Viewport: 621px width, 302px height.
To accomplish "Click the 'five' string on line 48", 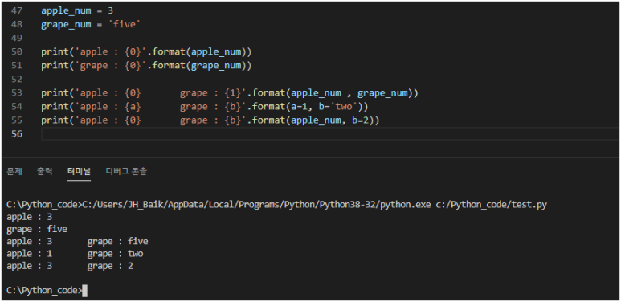I will (125, 25).
